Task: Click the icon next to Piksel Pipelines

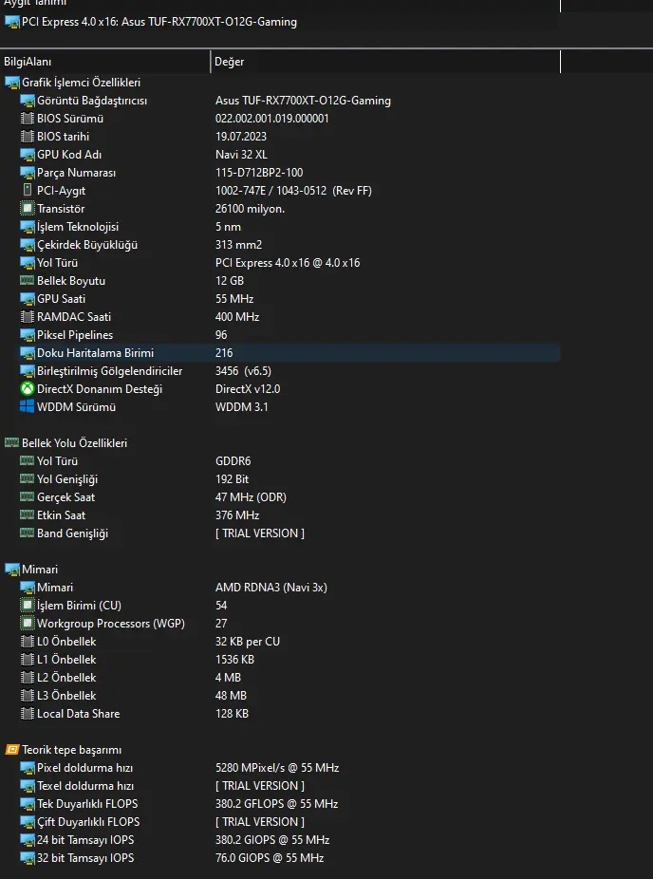Action: point(27,335)
